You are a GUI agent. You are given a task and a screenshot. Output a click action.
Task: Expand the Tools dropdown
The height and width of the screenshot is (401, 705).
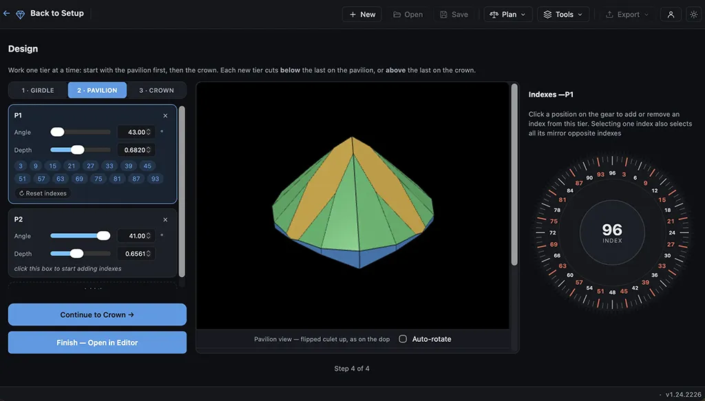click(x=563, y=14)
